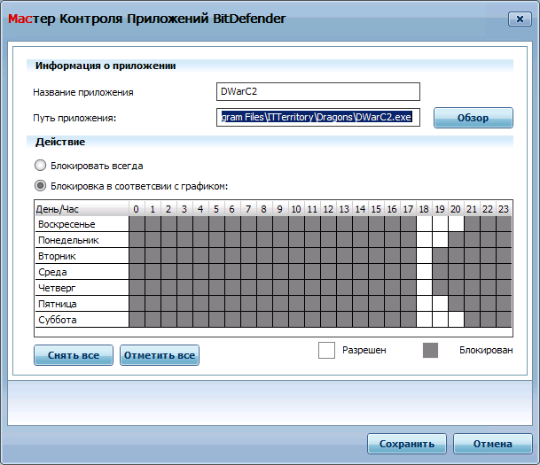Click hour column header '12'
The height and width of the screenshot is (465, 540).
pos(328,209)
